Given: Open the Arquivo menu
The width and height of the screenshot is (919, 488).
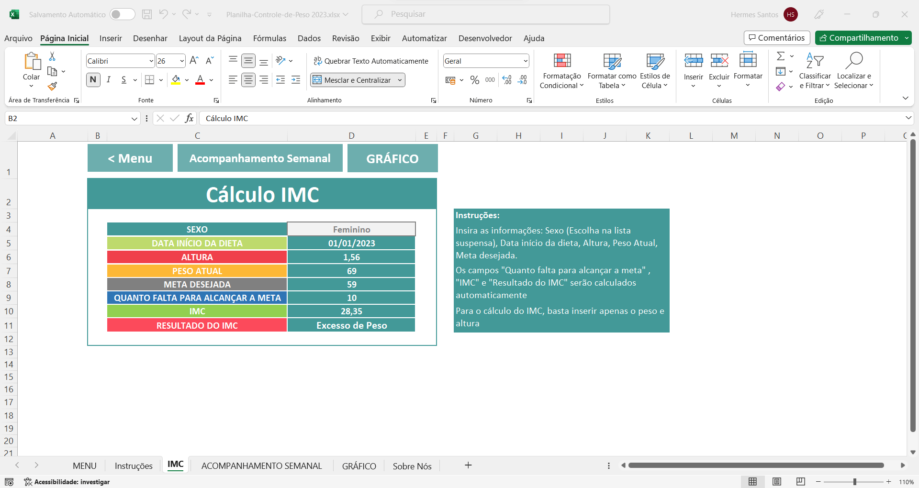Looking at the screenshot, I should pyautogui.click(x=18, y=38).
